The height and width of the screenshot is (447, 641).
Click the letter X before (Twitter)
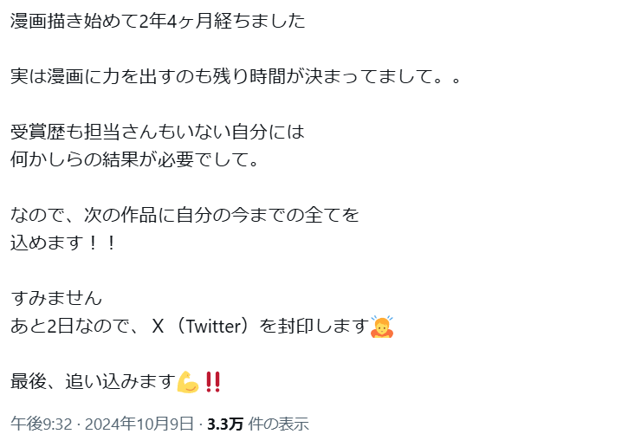tap(158, 327)
